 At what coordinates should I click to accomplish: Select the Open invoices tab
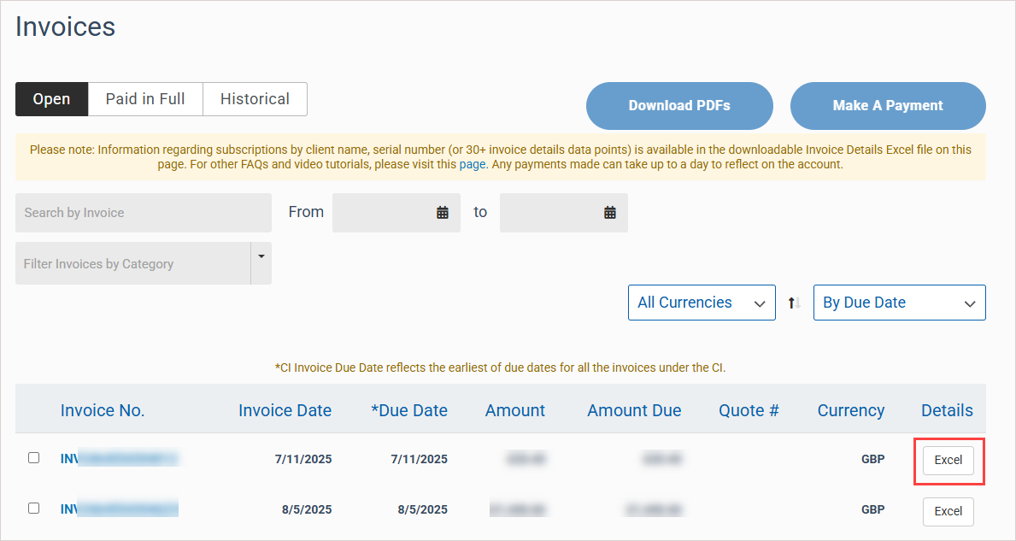(51, 99)
